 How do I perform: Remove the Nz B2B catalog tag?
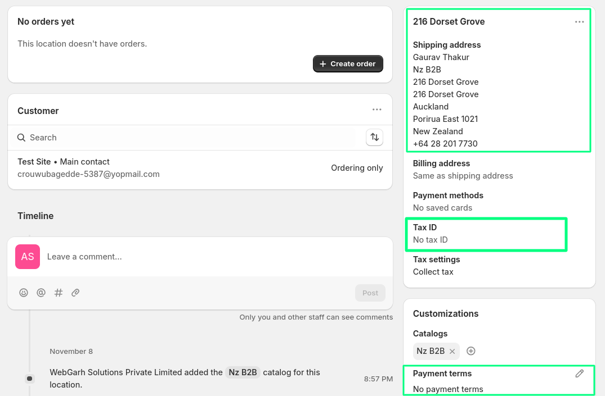(x=452, y=351)
